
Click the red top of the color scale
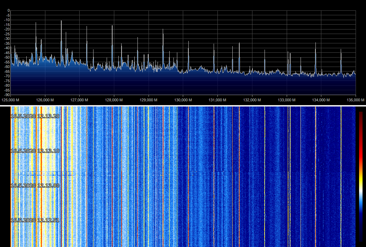(x=361, y=118)
